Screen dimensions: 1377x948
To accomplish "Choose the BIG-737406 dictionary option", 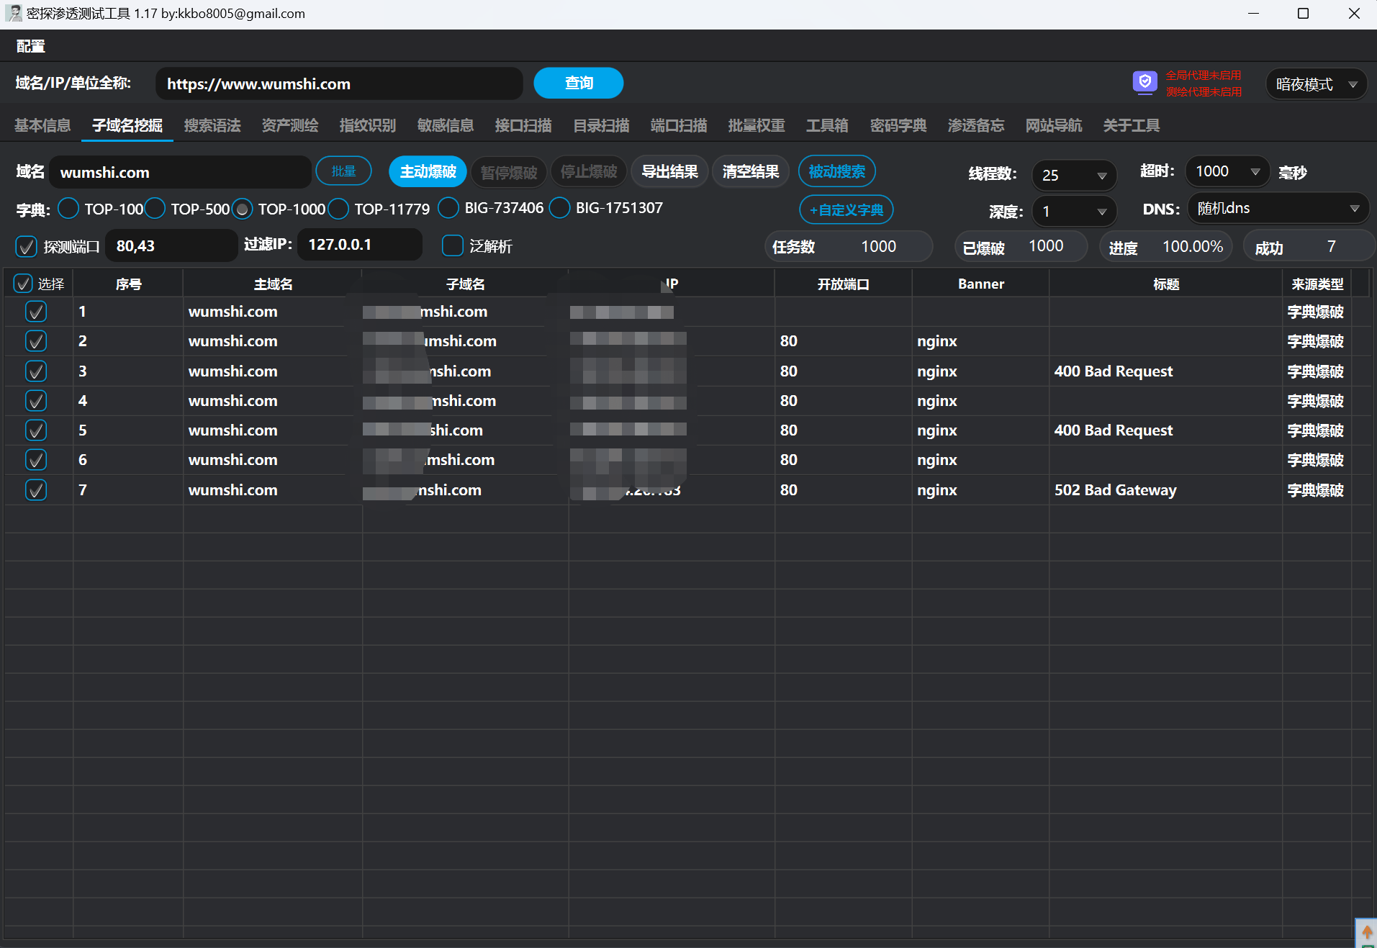I will (448, 208).
